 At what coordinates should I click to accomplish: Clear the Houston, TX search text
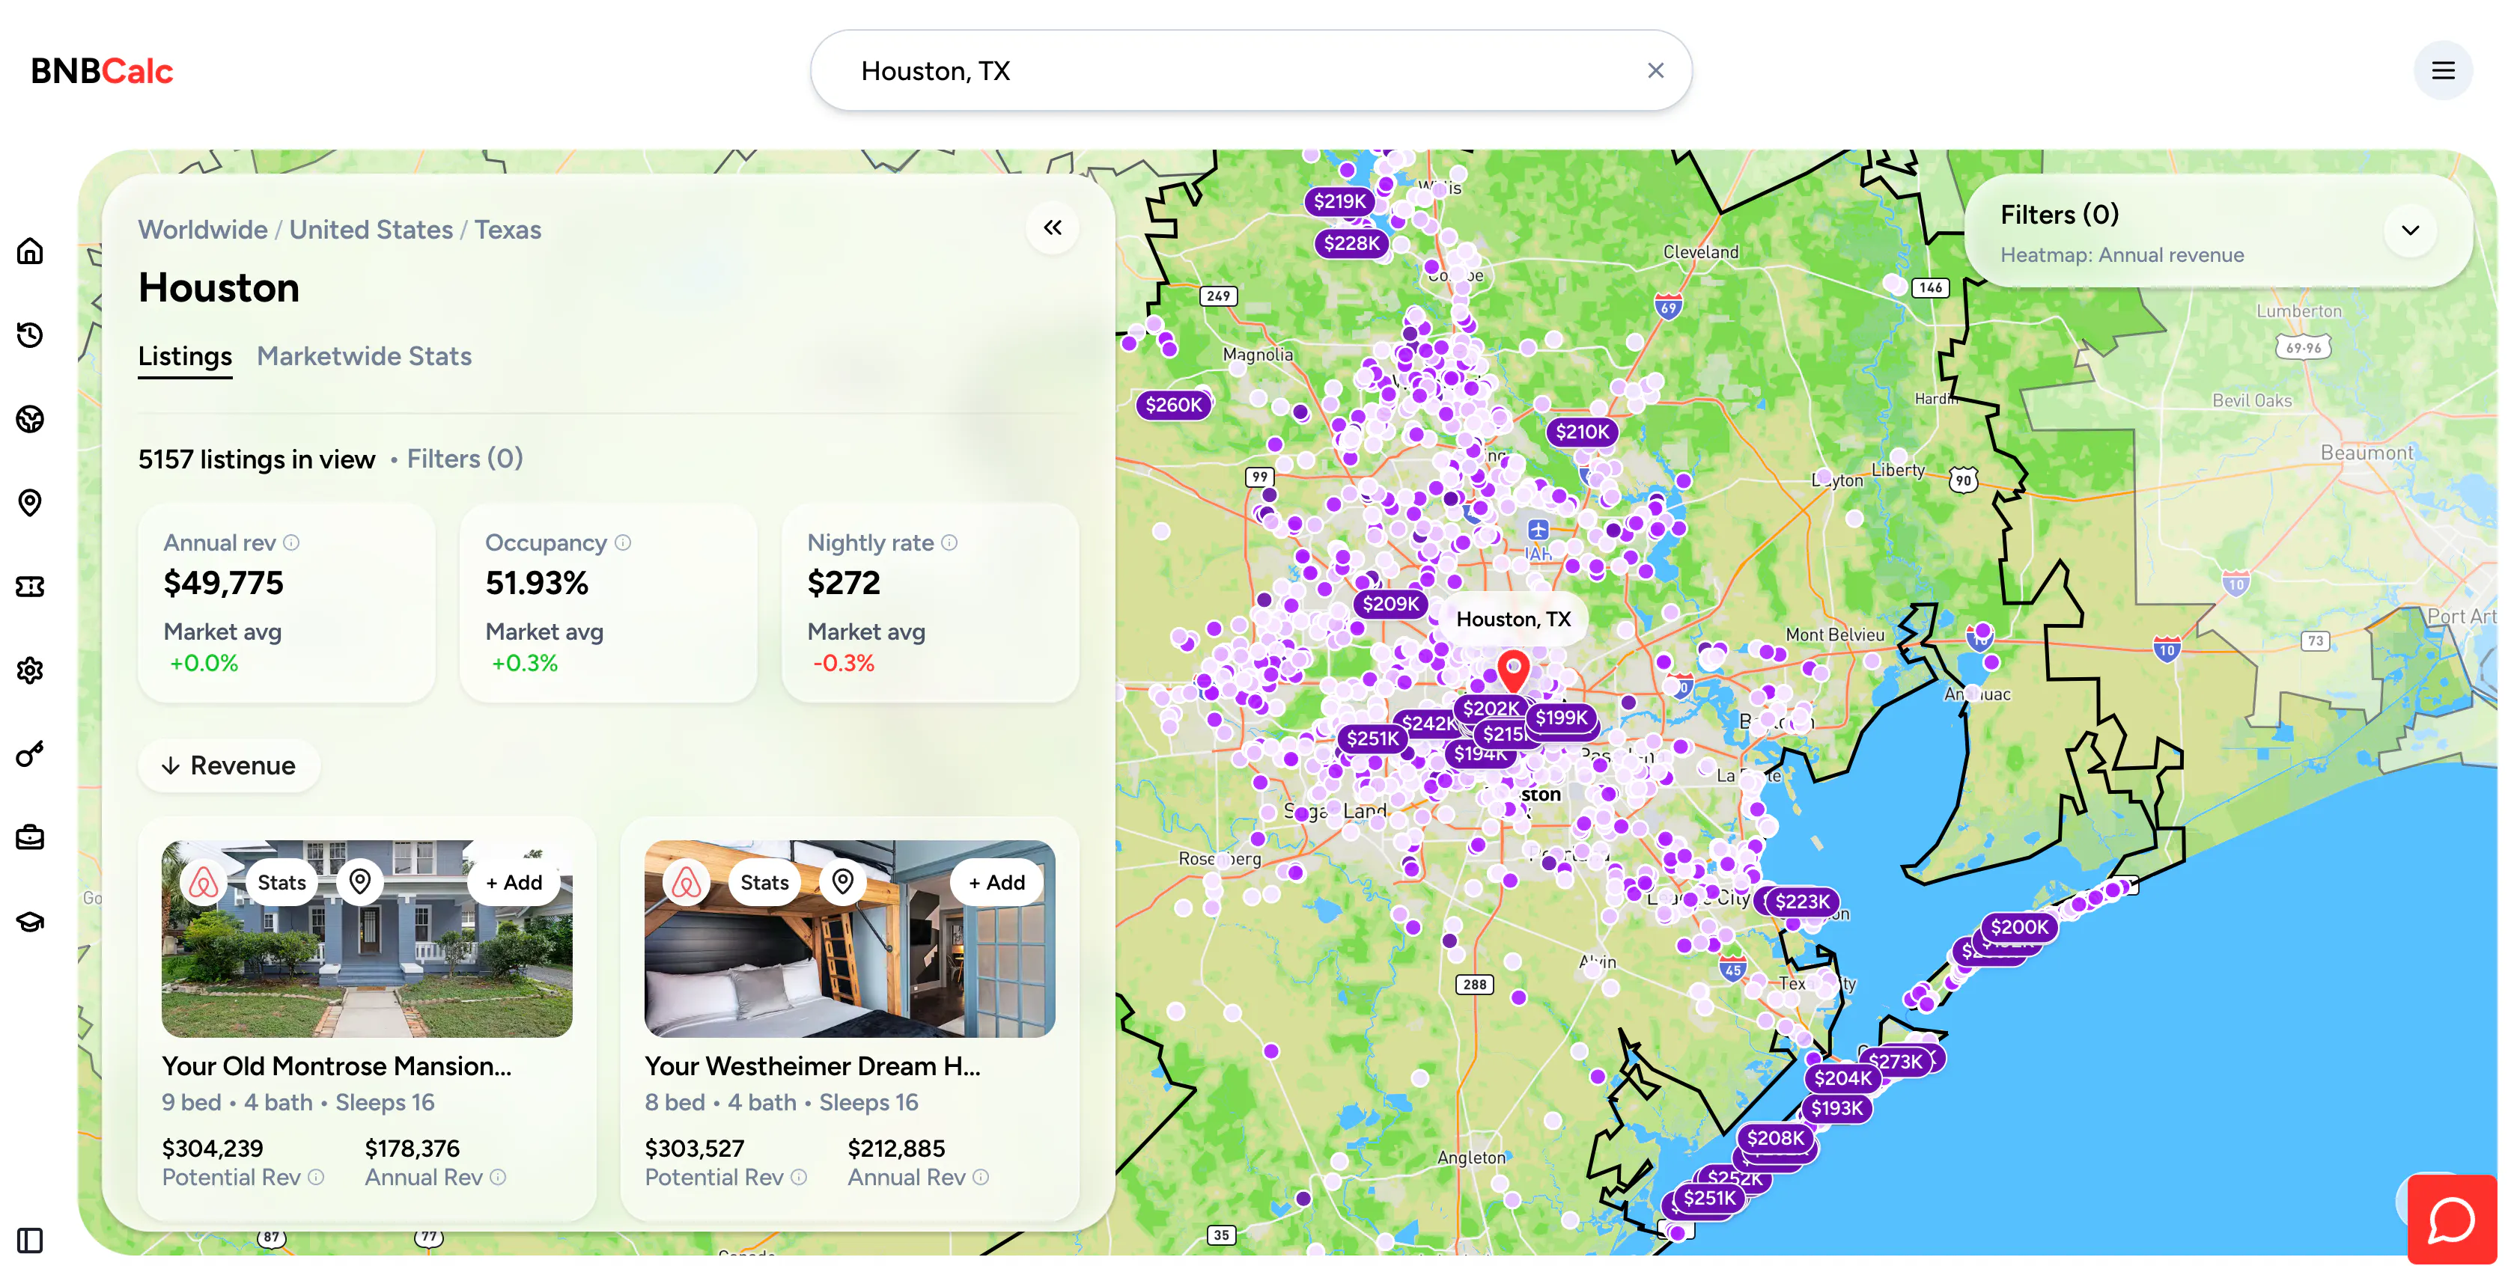(1655, 70)
